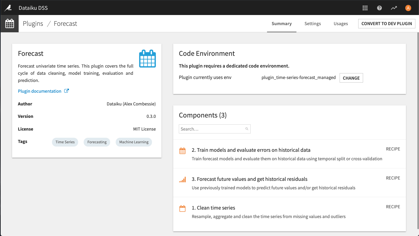This screenshot has height=236, width=419.
Task: Click the Forecasting tag
Action: 97,142
